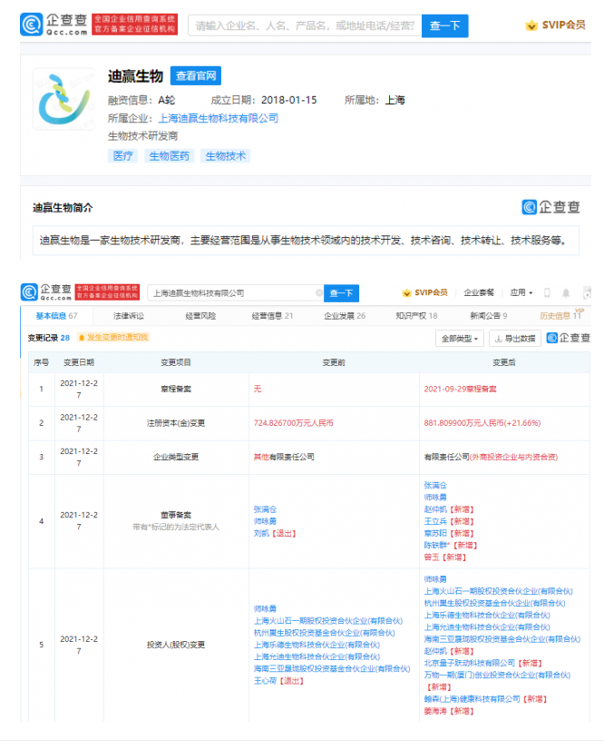Switch to 基本信息 67 tab

coord(56,316)
